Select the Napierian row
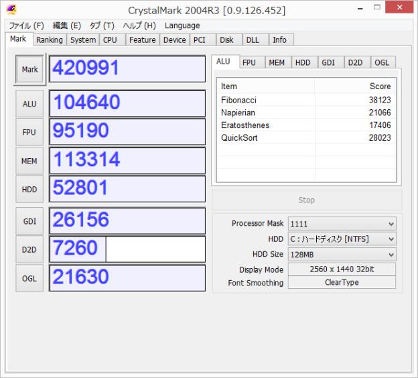Screen dimensions: 418x378 [x=306, y=113]
